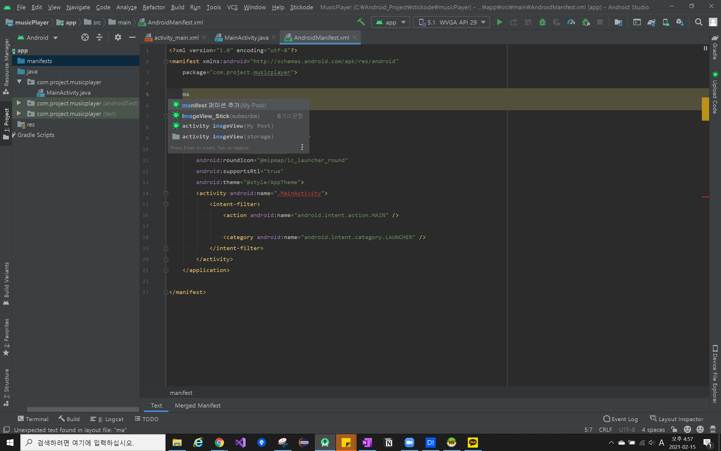Click the Debug app bug icon
This screenshot has width=721, height=451.
[x=542, y=22]
